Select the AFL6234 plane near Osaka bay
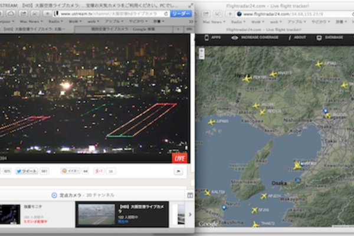354x236 pixels. point(264,196)
